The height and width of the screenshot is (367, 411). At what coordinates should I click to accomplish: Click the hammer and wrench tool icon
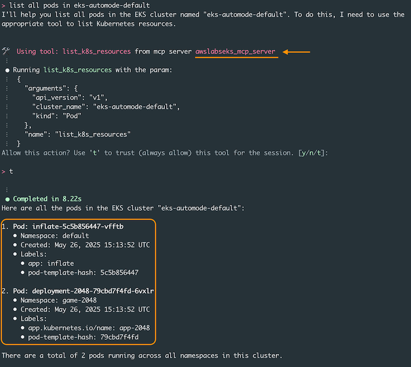coord(6,51)
